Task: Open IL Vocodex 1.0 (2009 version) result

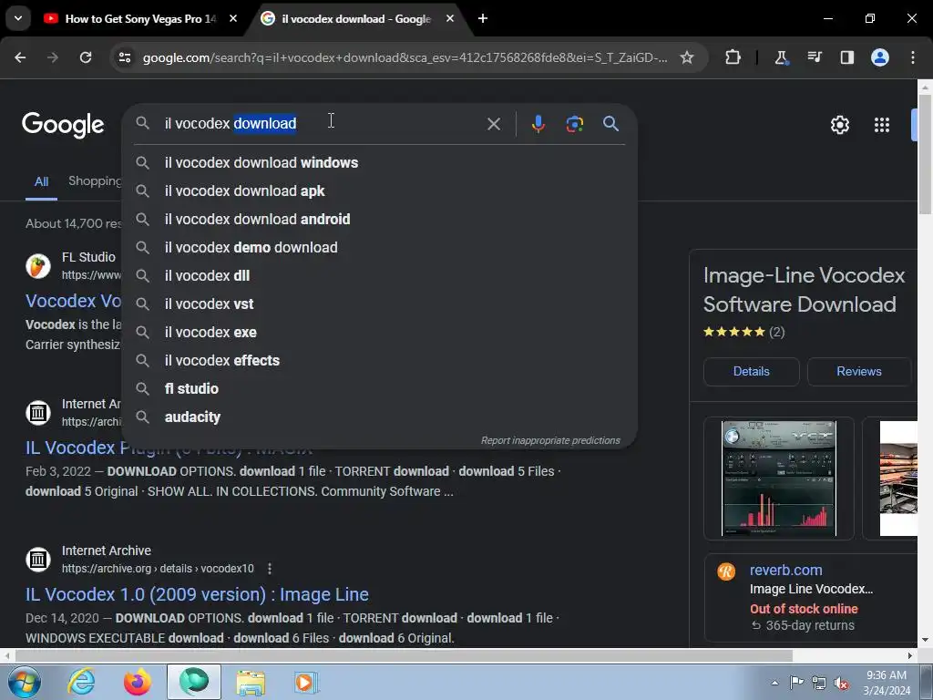Action: coord(197,594)
